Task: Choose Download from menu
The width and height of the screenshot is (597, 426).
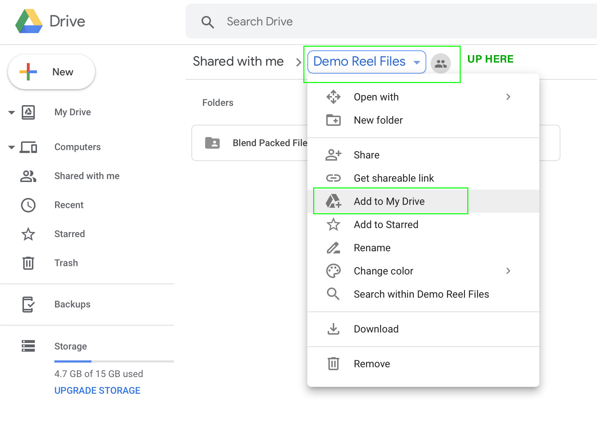Action: pyautogui.click(x=376, y=329)
